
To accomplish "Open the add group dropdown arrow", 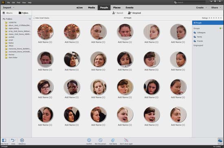I will click(x=222, y=28).
